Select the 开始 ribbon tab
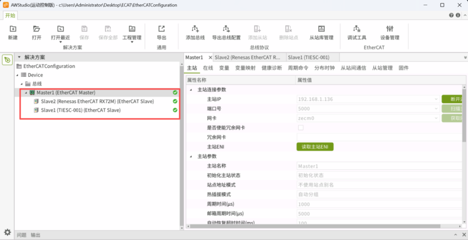Viewport: 468px width, 240px height. [10, 16]
